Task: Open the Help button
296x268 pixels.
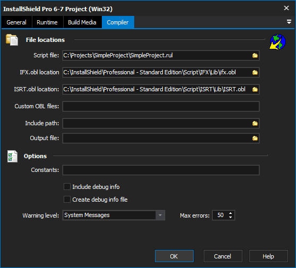Action: (x=268, y=256)
